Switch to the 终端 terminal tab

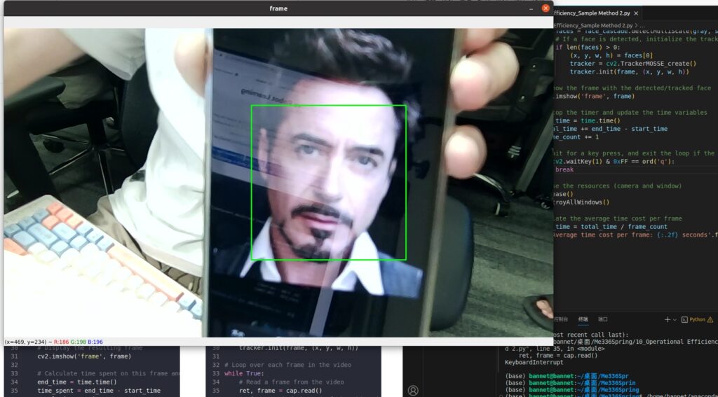[583, 319]
